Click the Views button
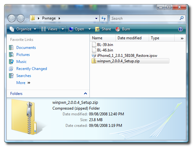Image resolution: width=193 pixels, height=147 pixels. (x=49, y=29)
